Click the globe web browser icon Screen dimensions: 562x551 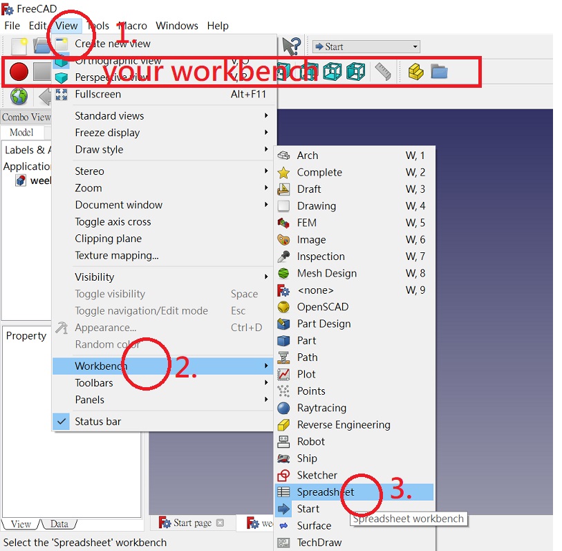[x=19, y=96]
